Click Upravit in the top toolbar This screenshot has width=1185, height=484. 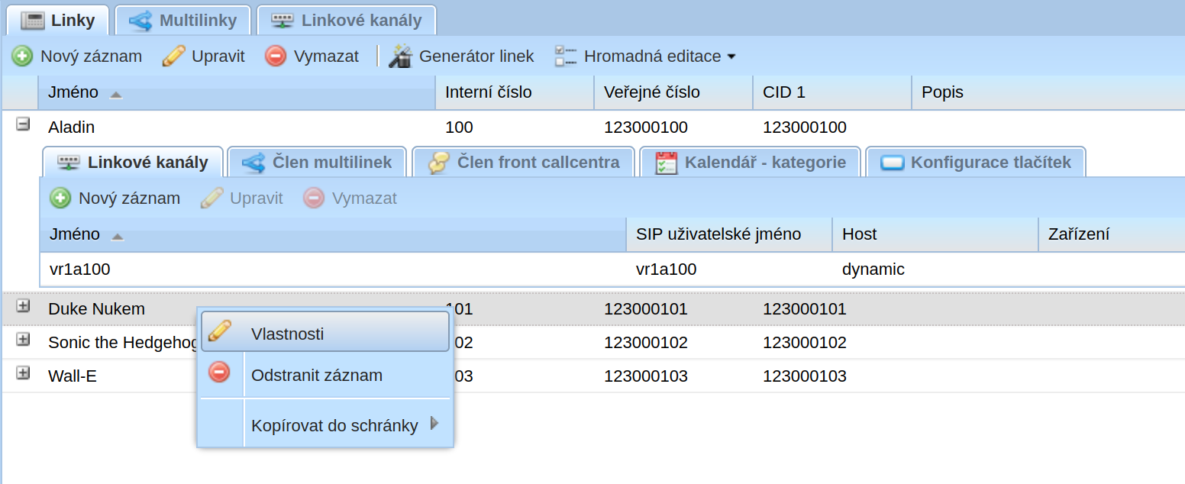[204, 56]
